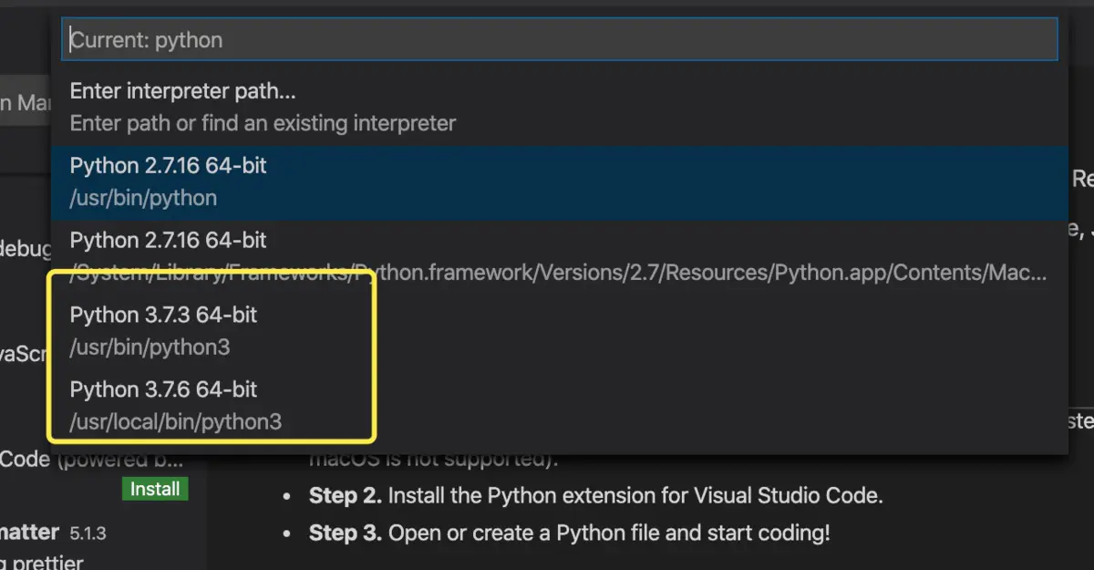Screen dimensions: 1094x570
Task: Click the cut-off 'Re' text at right edge
Action: [x=1082, y=177]
